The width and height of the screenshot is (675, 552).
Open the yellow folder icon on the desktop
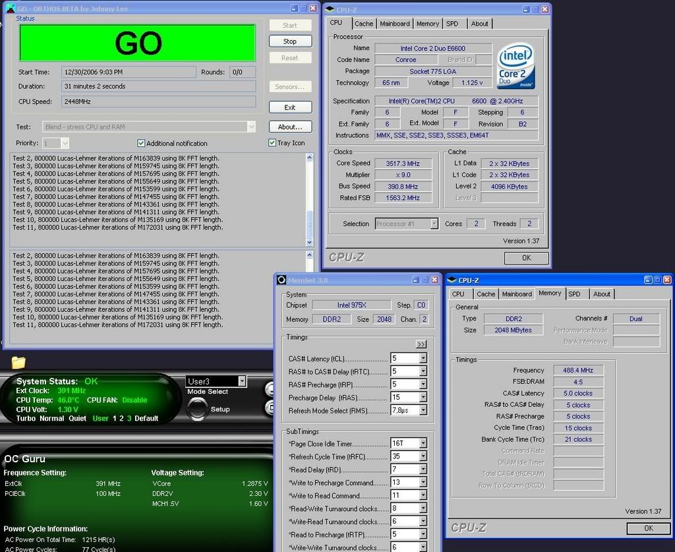coord(18,362)
